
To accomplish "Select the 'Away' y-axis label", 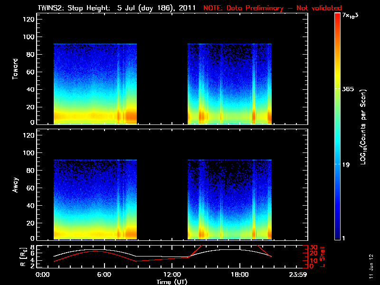I will click(x=16, y=185).
